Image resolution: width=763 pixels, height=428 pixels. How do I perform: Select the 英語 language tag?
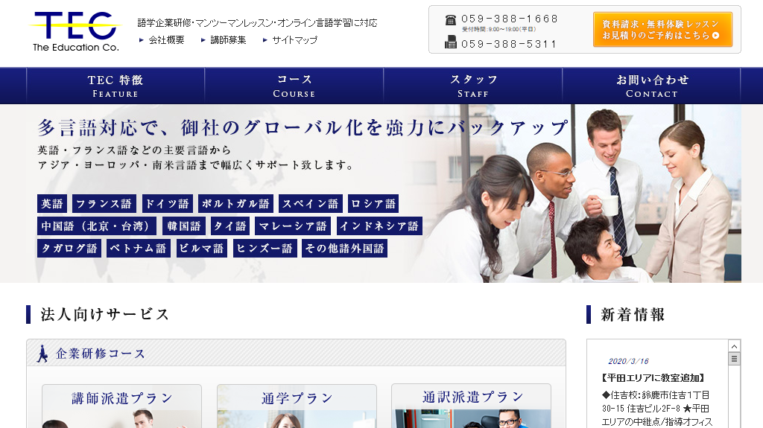click(52, 204)
